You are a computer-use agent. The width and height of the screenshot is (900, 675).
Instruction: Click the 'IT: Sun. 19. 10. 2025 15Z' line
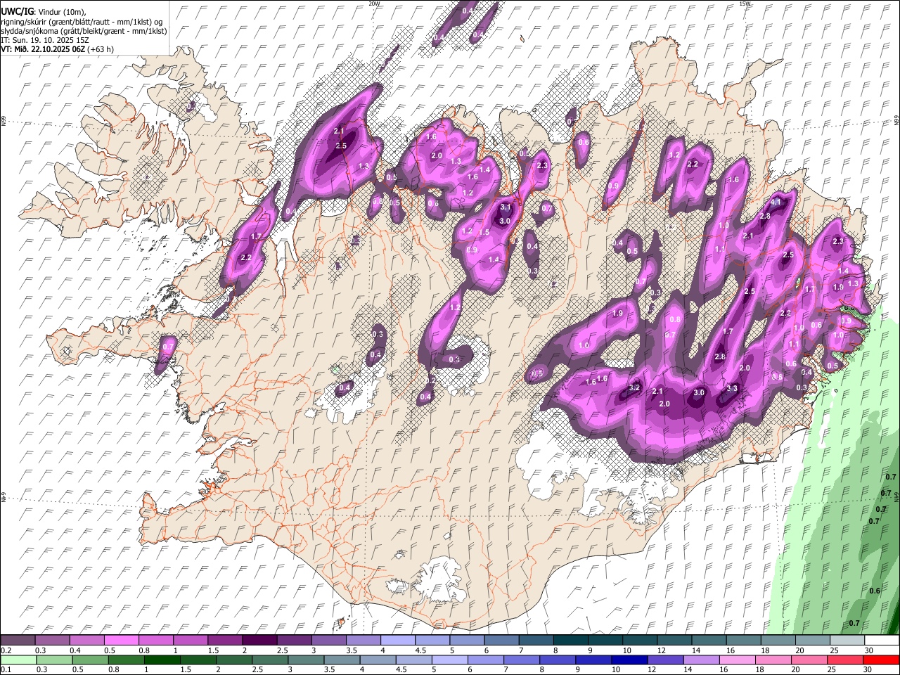pyautogui.click(x=45, y=40)
